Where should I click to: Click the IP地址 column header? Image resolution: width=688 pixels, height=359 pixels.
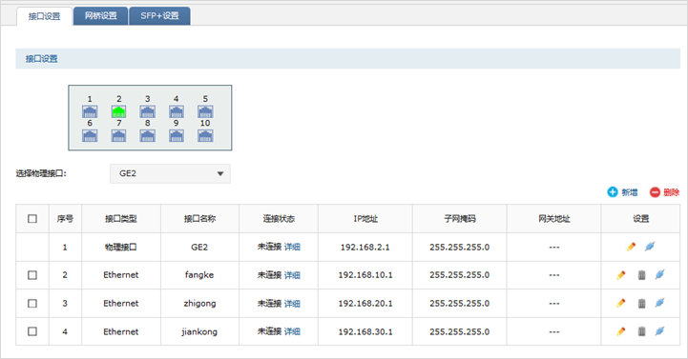[x=365, y=218]
